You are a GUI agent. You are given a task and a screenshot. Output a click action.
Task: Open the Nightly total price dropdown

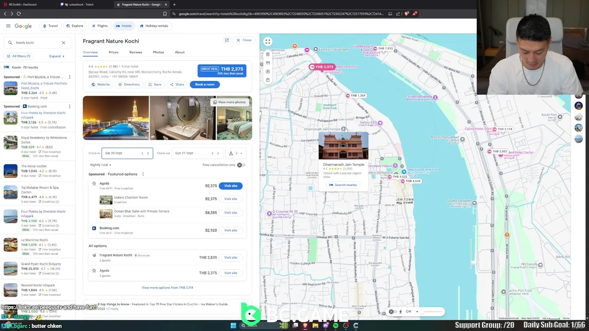[101, 165]
